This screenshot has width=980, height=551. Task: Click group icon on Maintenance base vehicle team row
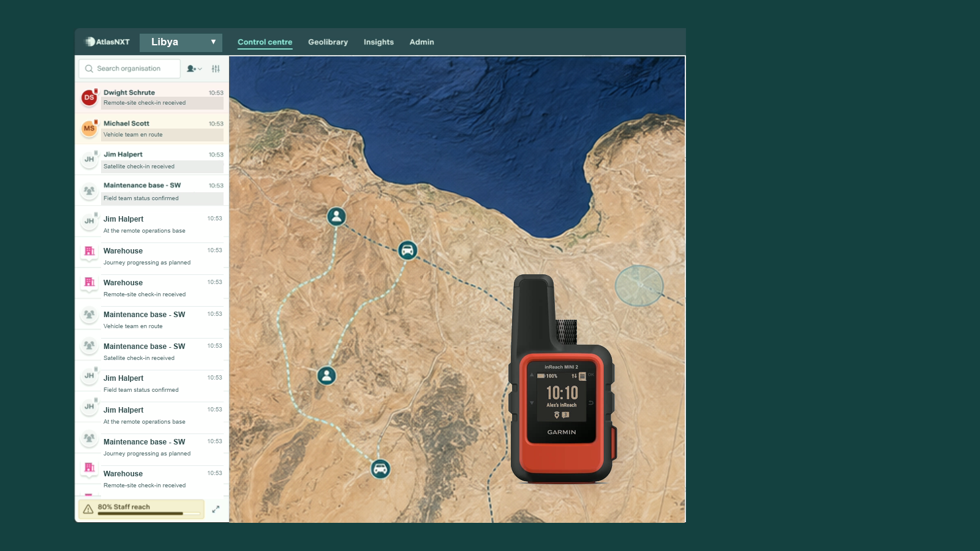click(89, 315)
